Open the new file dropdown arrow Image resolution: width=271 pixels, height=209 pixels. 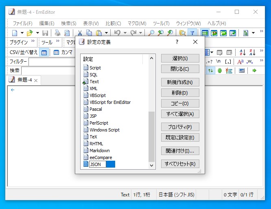pos(22,33)
